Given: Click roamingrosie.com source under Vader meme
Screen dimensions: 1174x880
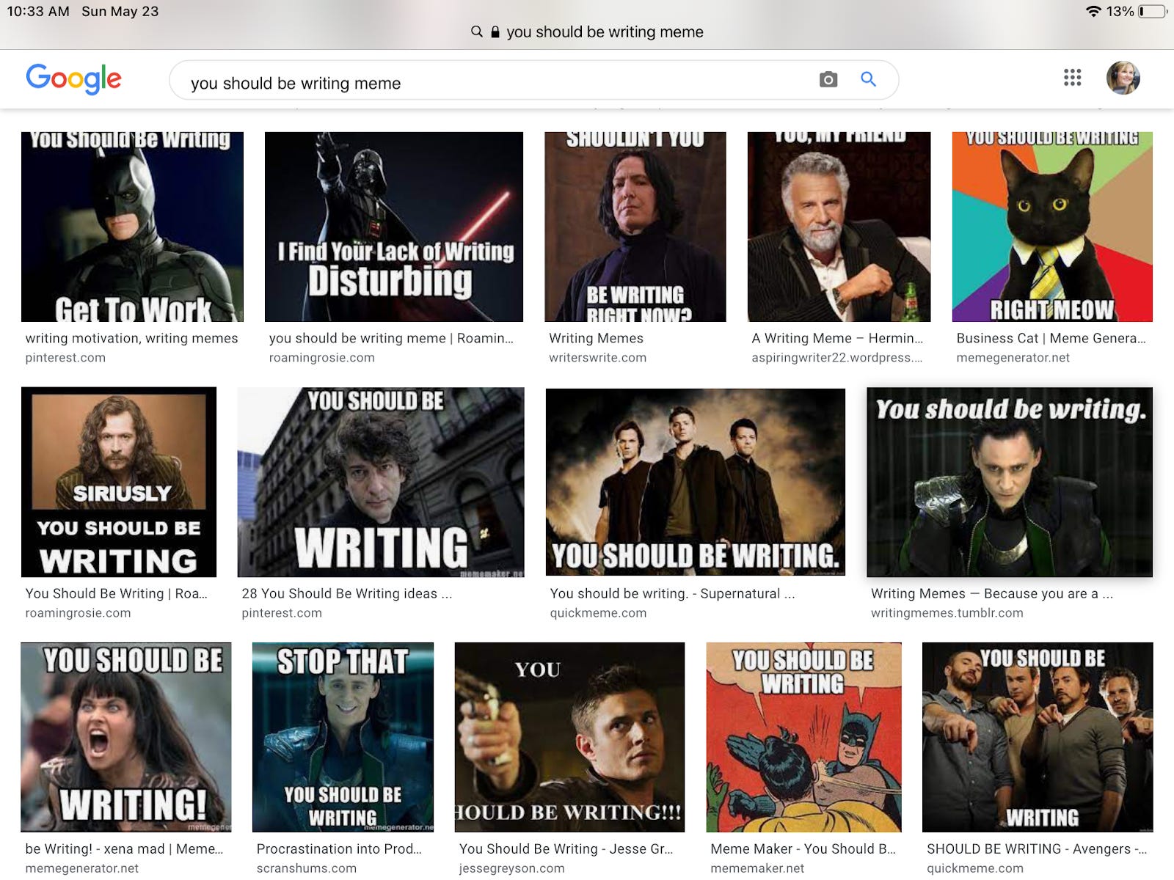Looking at the screenshot, I should [321, 358].
